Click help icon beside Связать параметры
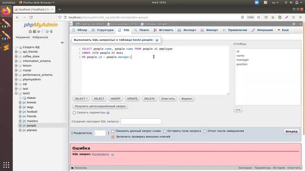305x171 pixels. coord(108,113)
